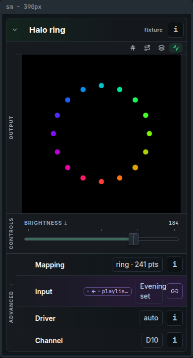Click the Driver row label
The width and height of the screenshot is (193, 358).
coord(45,318)
